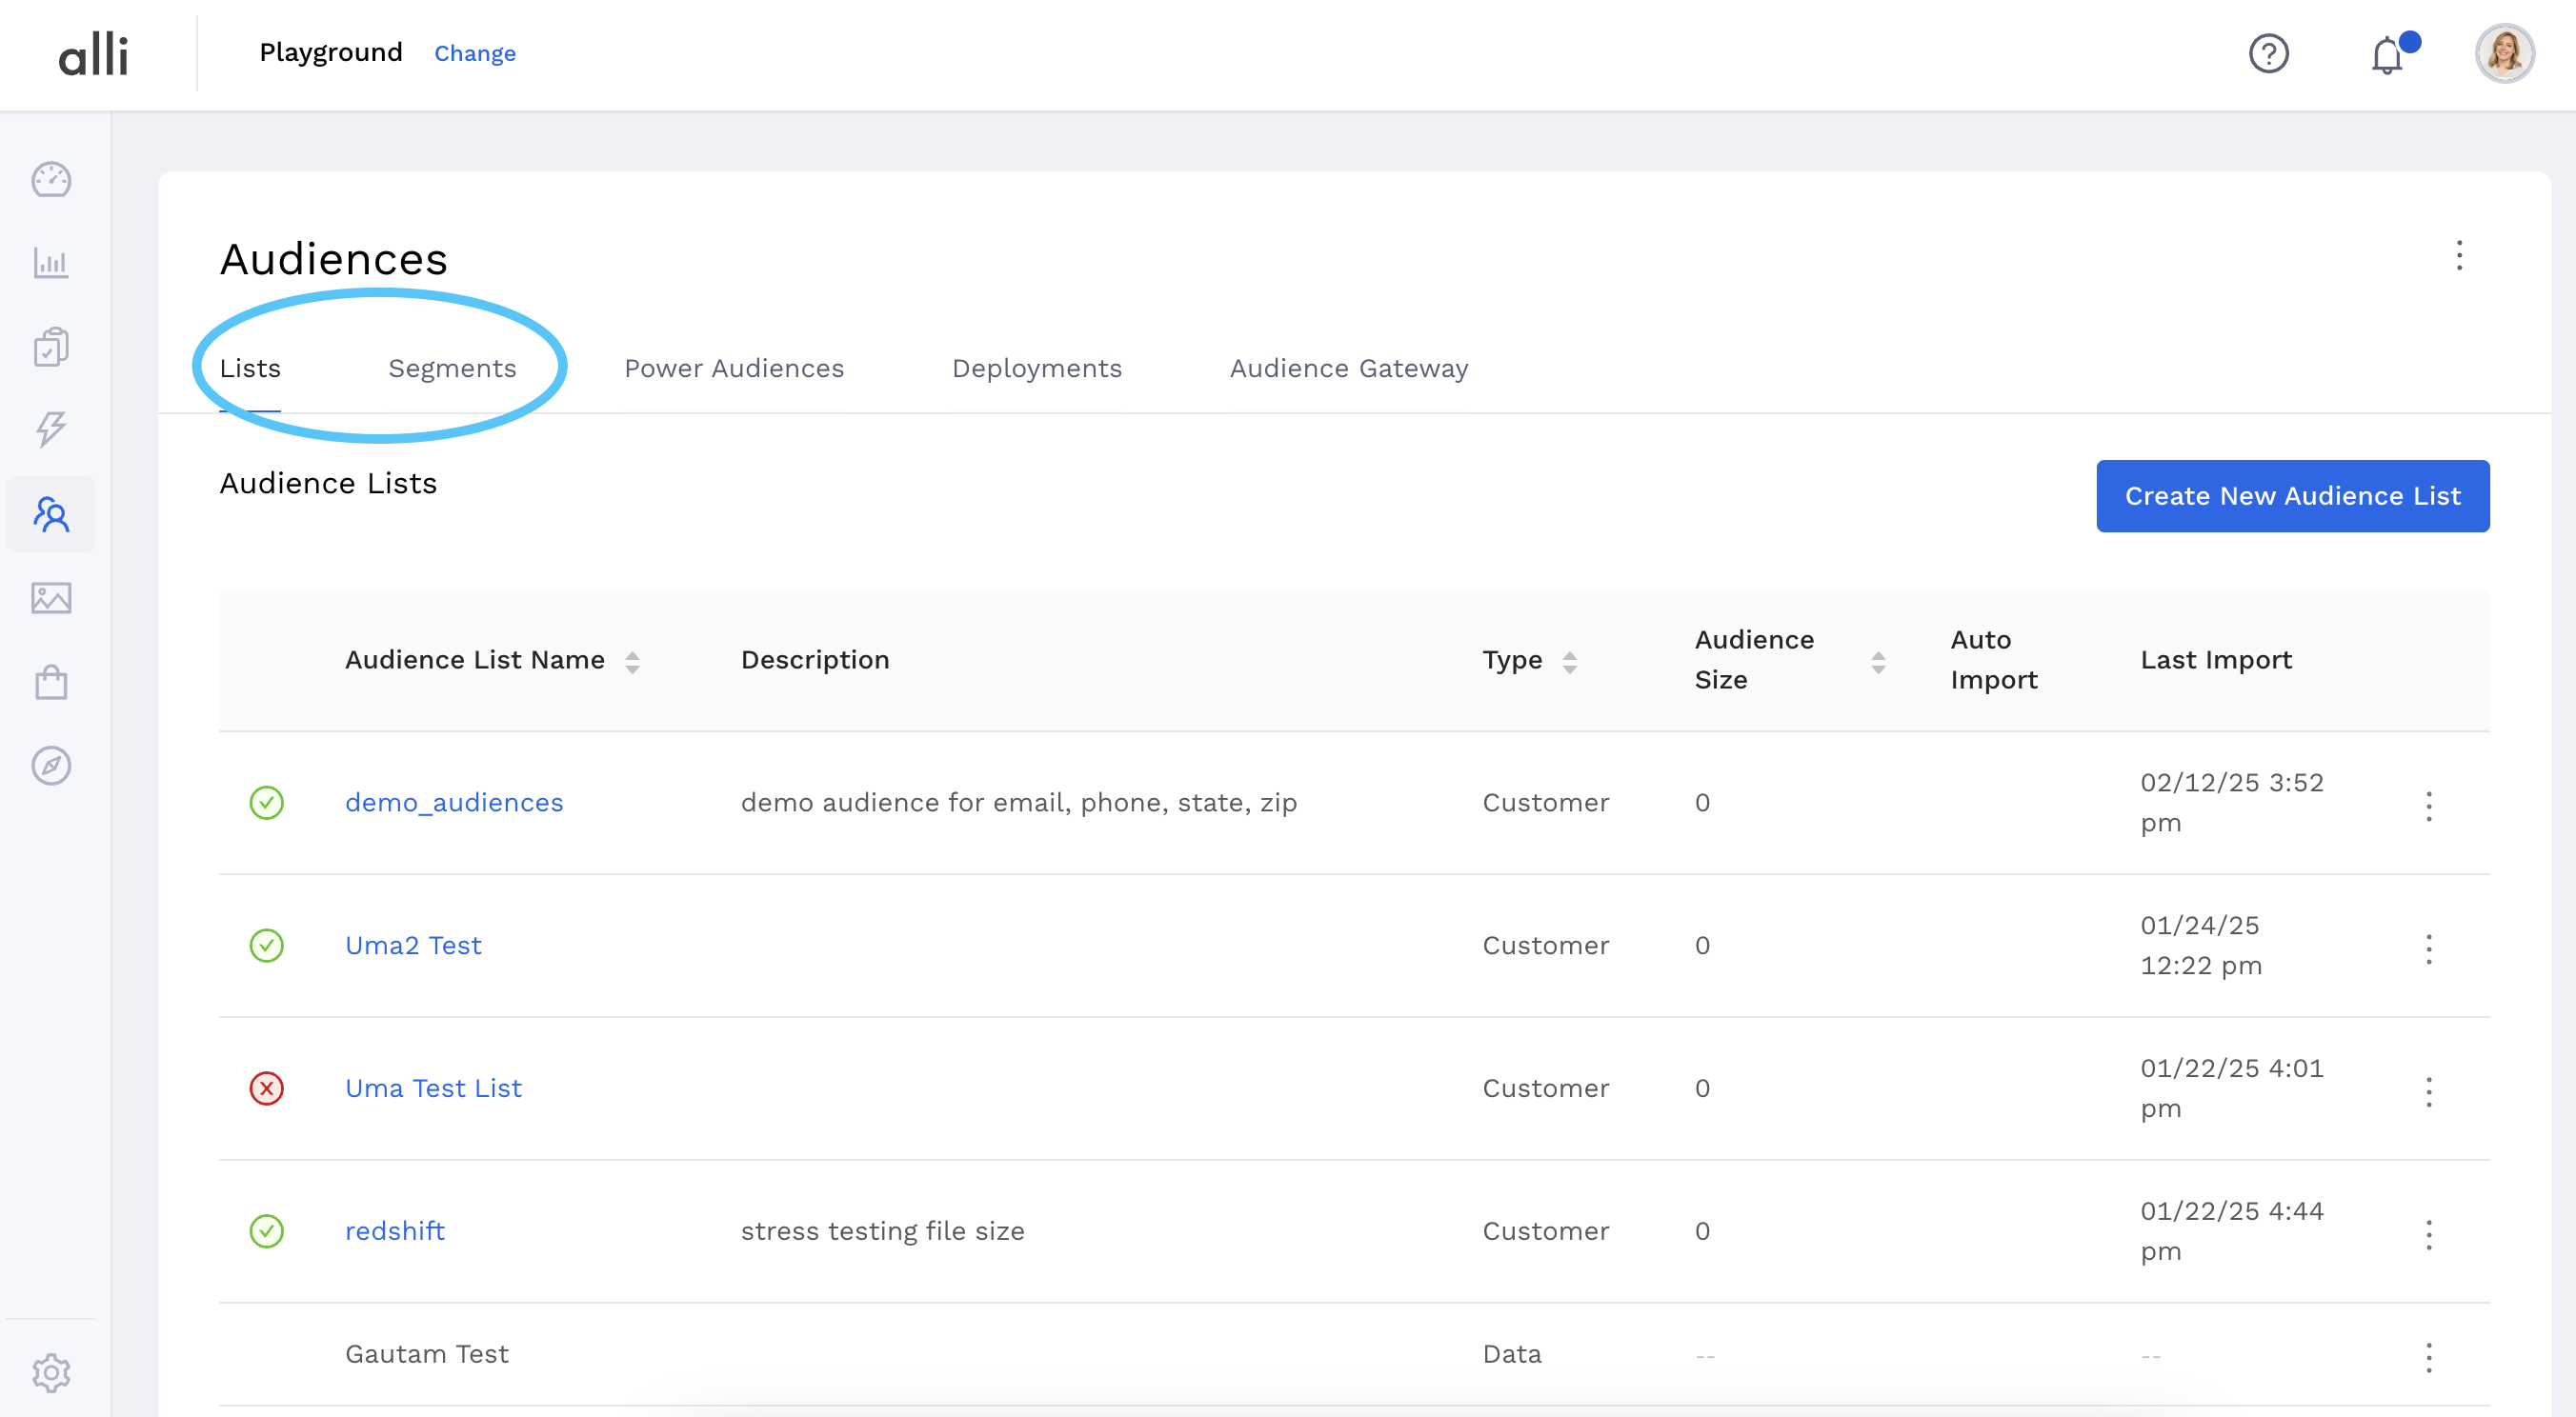Sort by Audience List Name column
Viewport: 2576px width, 1417px height.
click(632, 662)
